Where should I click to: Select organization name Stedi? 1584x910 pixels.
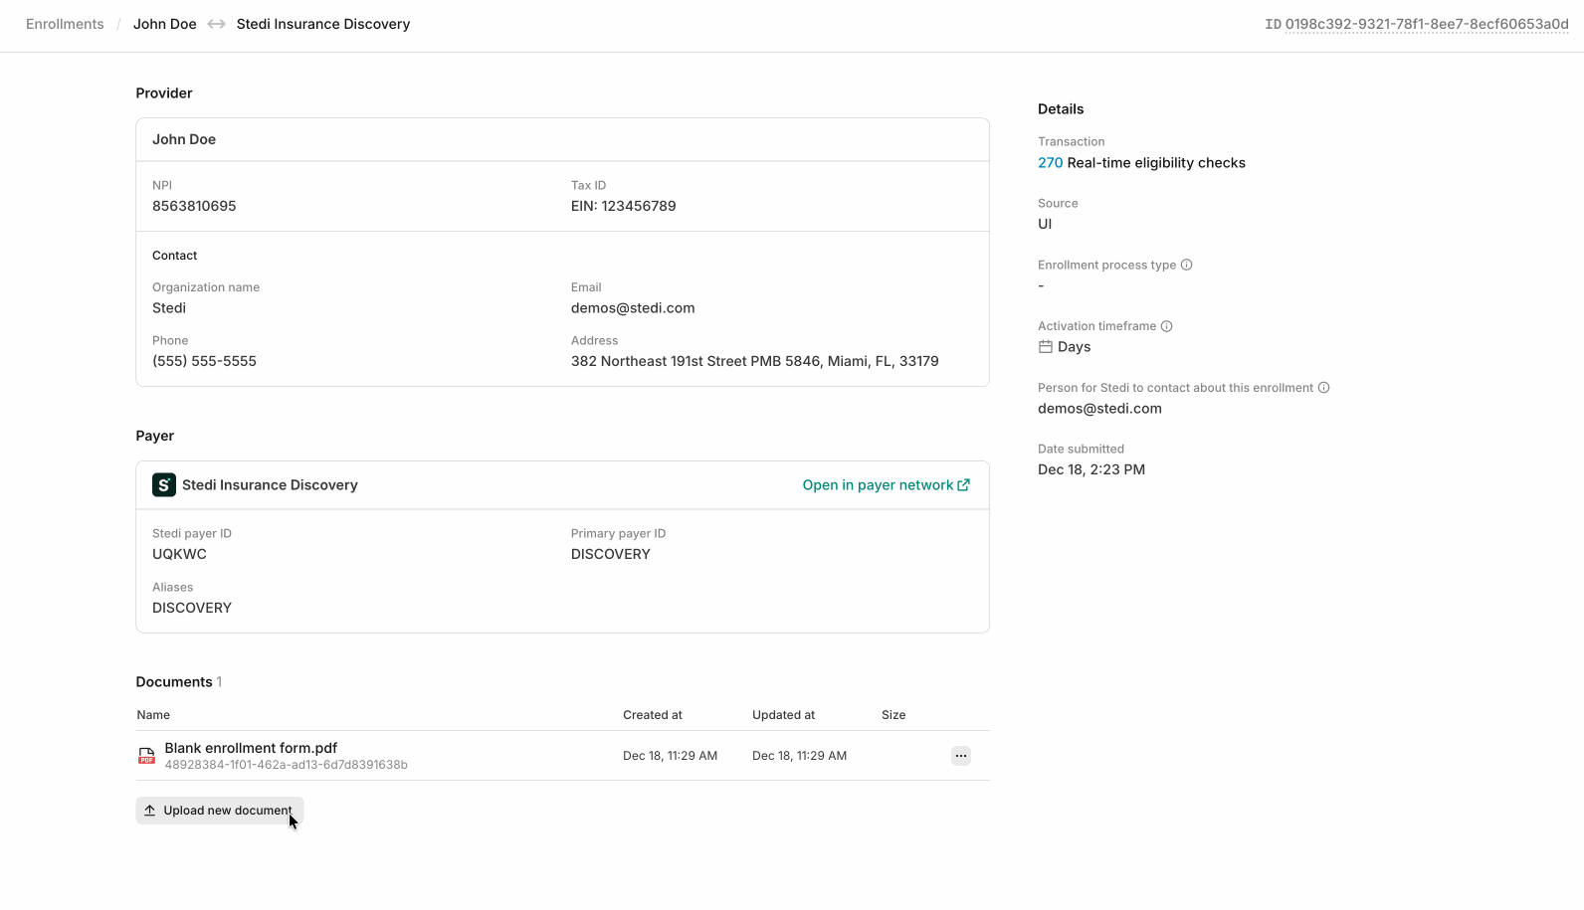(169, 308)
